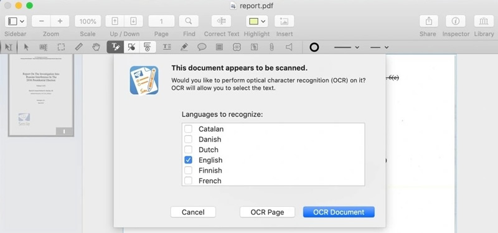Screen dimensions: 498x233
Task: Select the highlighter pen tool
Action: click(184, 47)
